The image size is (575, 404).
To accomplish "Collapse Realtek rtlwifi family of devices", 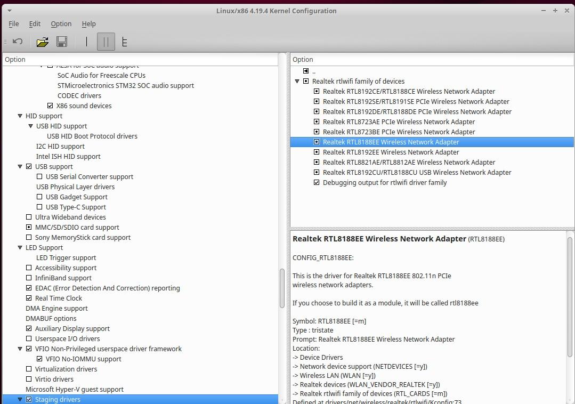I will click(297, 81).
